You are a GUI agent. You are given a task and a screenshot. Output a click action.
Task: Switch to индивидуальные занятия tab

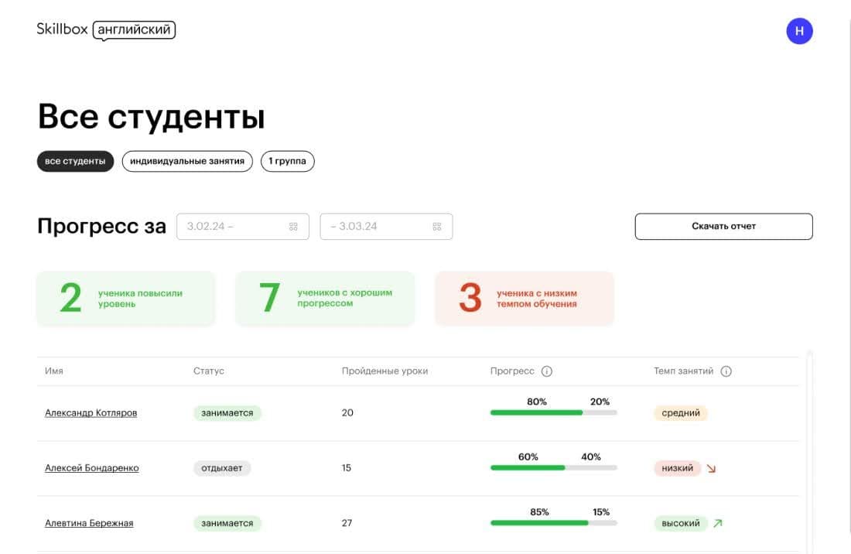pyautogui.click(x=187, y=162)
